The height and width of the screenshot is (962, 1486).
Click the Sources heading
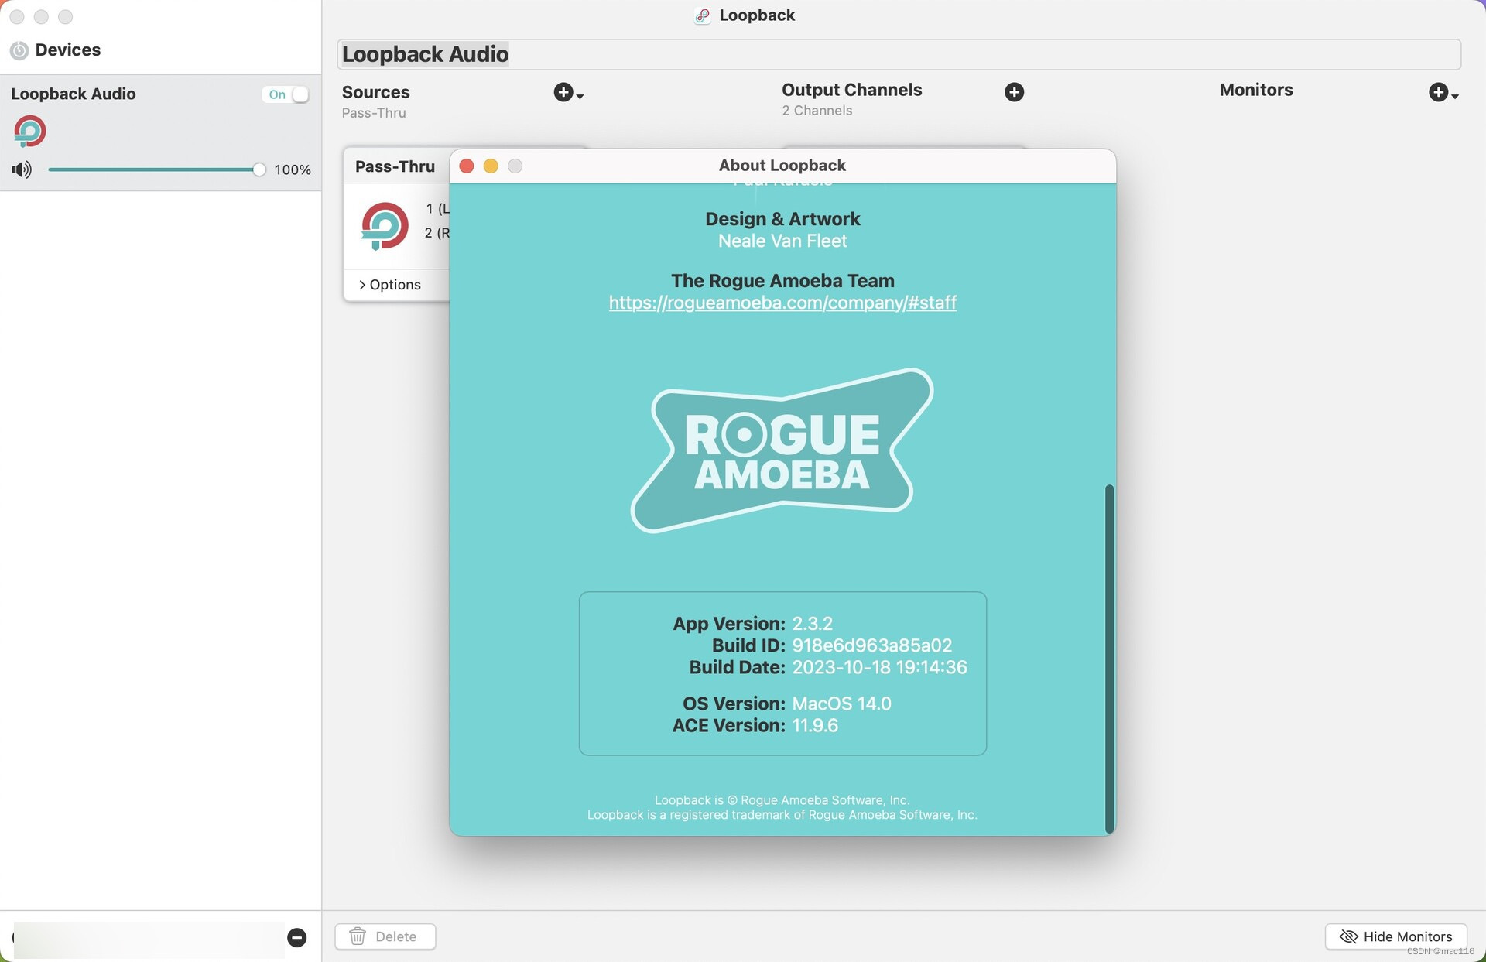(x=375, y=92)
